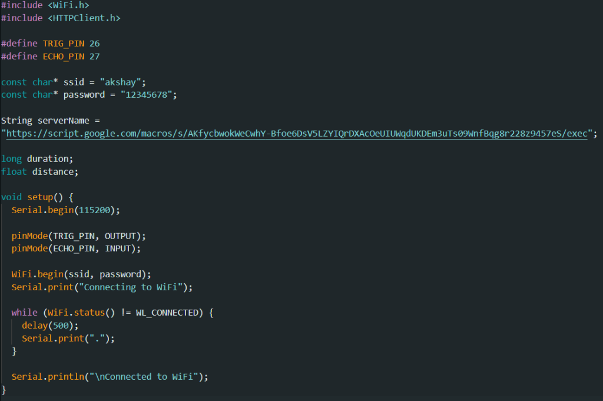
Task: Click the float distance declaration
Action: coord(40,172)
